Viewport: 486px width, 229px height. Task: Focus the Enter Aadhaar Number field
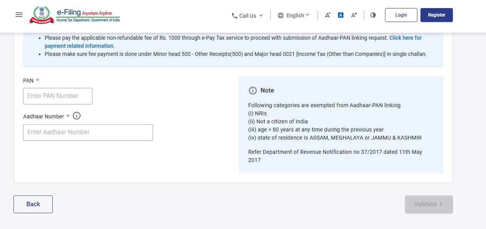point(88,132)
